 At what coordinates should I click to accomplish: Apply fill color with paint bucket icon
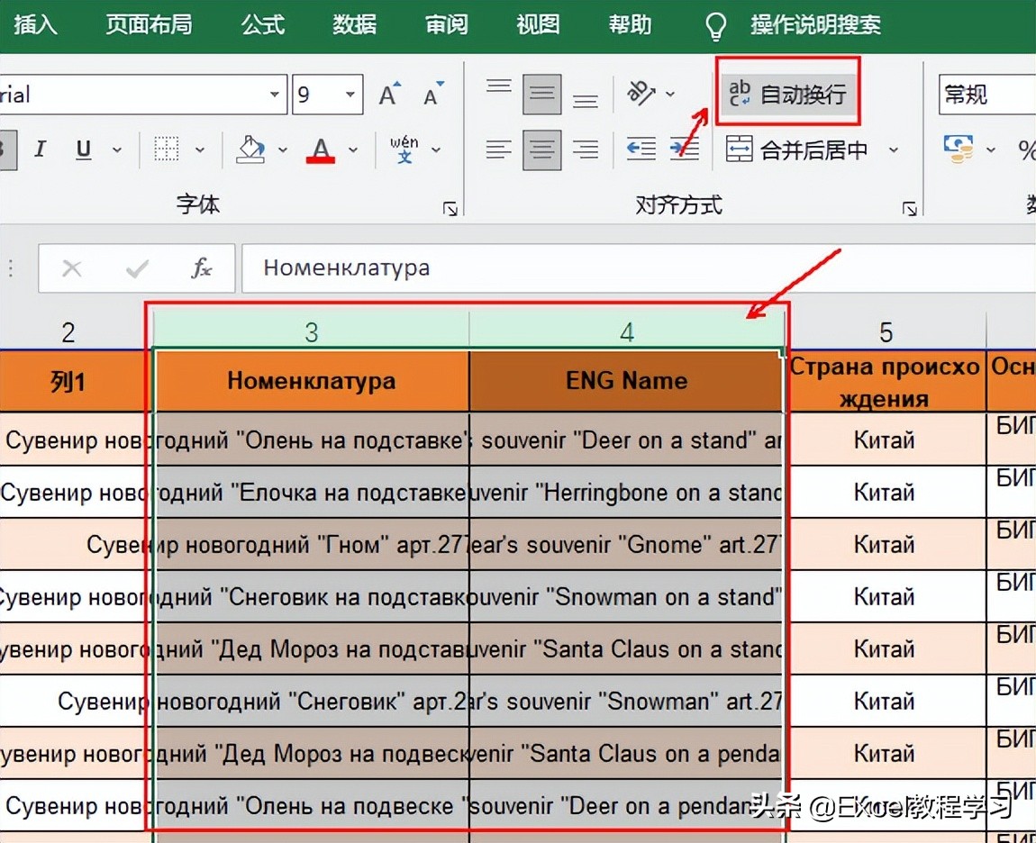(x=250, y=150)
